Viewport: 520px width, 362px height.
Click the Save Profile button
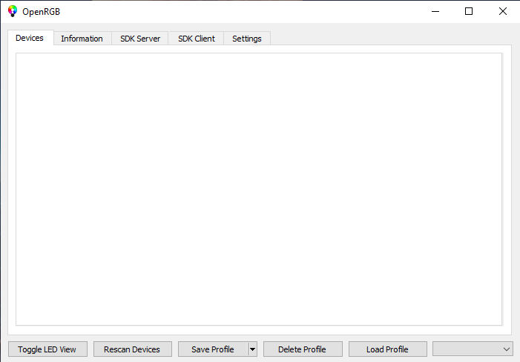[213, 349]
